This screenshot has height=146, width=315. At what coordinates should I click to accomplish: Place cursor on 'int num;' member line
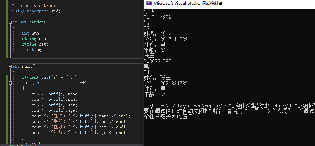pyautogui.click(x=31, y=33)
